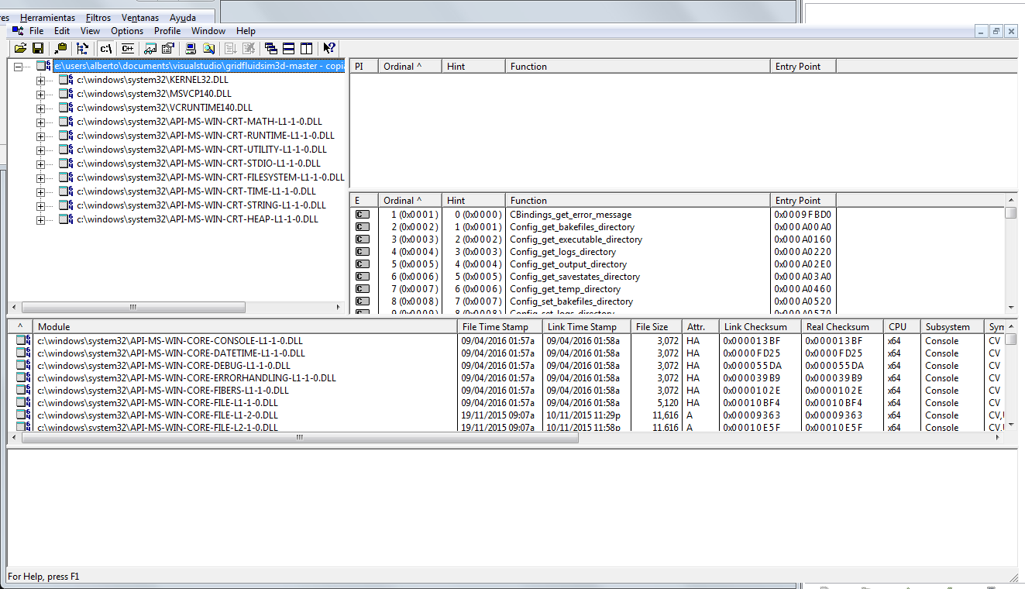Click entry point value 0x000A0160
1025x589 pixels.
(x=803, y=239)
